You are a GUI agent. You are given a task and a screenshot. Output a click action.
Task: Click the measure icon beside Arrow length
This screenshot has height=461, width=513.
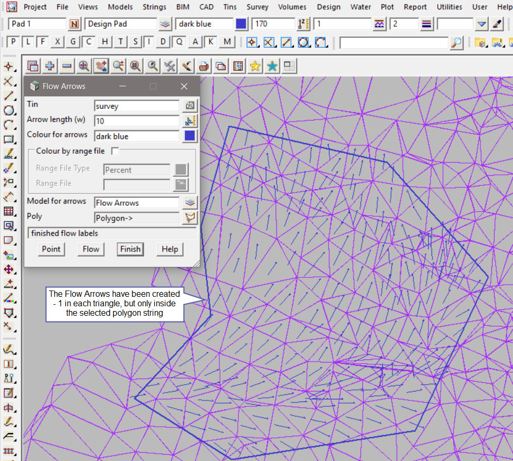[x=190, y=121]
